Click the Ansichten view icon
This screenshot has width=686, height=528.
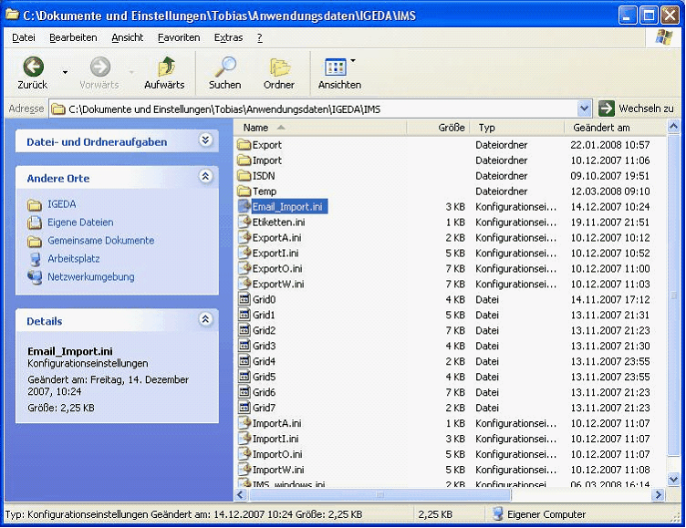point(336,67)
